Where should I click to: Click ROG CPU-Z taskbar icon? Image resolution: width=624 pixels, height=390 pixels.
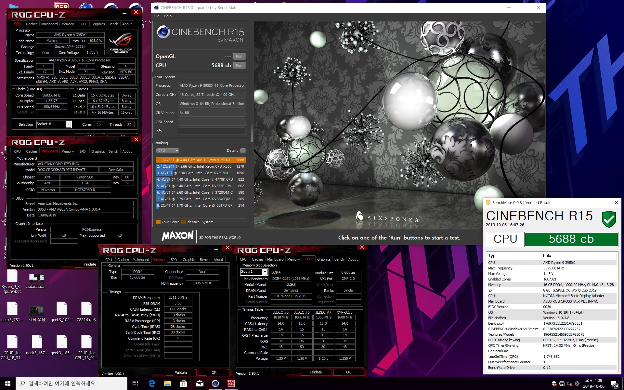[231, 383]
